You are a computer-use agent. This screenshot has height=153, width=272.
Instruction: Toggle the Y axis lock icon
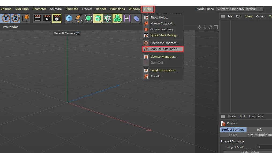pyautogui.click(x=6, y=18)
